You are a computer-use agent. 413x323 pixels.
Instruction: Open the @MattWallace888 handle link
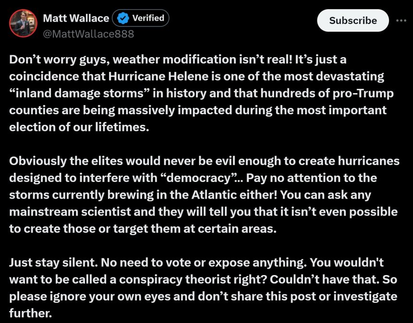click(x=88, y=34)
